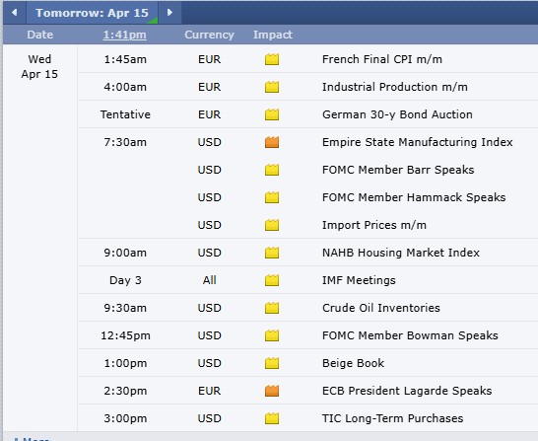Click the 1:41pm time zone link
Screen dimensions: 538x441
pyautogui.click(x=125, y=35)
